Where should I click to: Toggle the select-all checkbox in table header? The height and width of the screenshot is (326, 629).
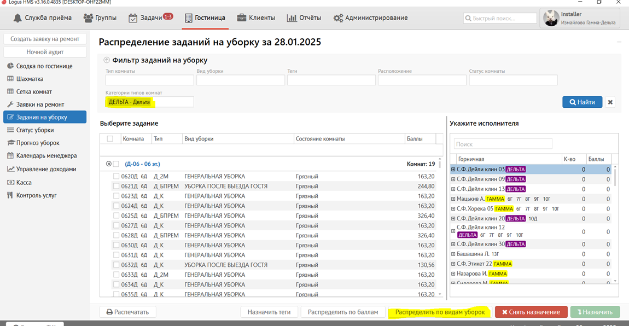point(110,139)
